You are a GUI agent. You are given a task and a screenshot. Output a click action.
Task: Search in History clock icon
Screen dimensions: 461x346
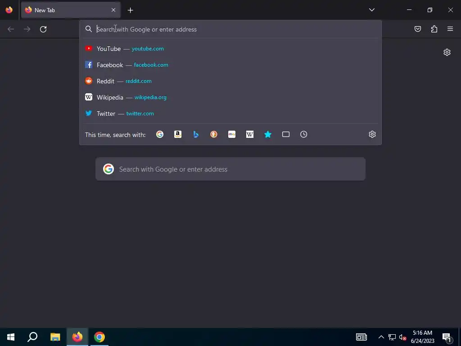[304, 134]
